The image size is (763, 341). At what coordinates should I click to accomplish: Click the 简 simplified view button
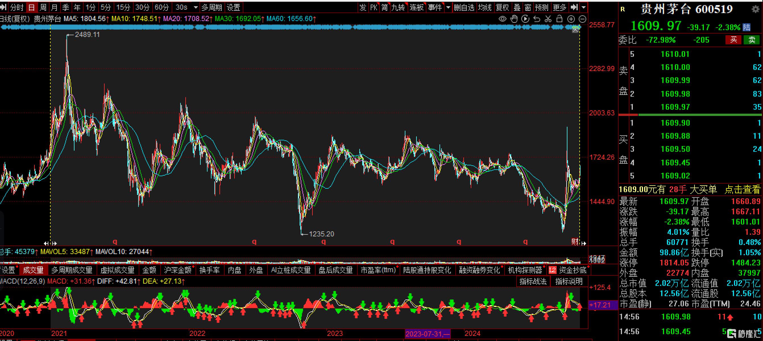(x=384, y=7)
